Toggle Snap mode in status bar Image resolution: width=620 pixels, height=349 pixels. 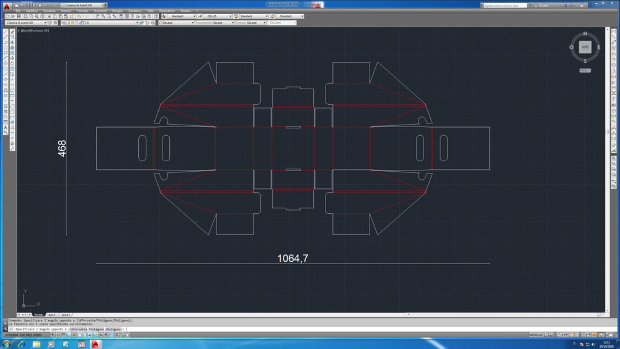(58, 335)
